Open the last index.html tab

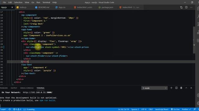click(x=129, y=7)
